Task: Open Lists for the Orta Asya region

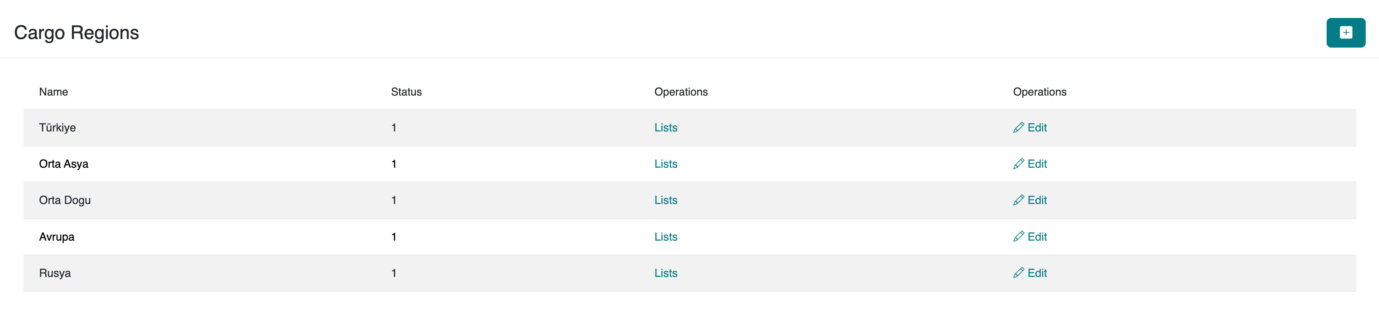Action: pos(665,164)
